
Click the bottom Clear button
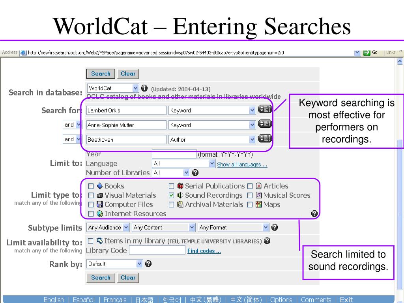[128, 278]
